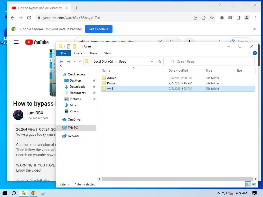Click Chrome icon in taskbar
Screen dimensions: 263x197
tap(33, 193)
